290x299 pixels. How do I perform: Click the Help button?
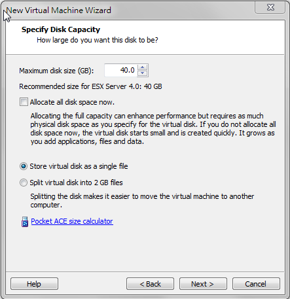click(34, 284)
